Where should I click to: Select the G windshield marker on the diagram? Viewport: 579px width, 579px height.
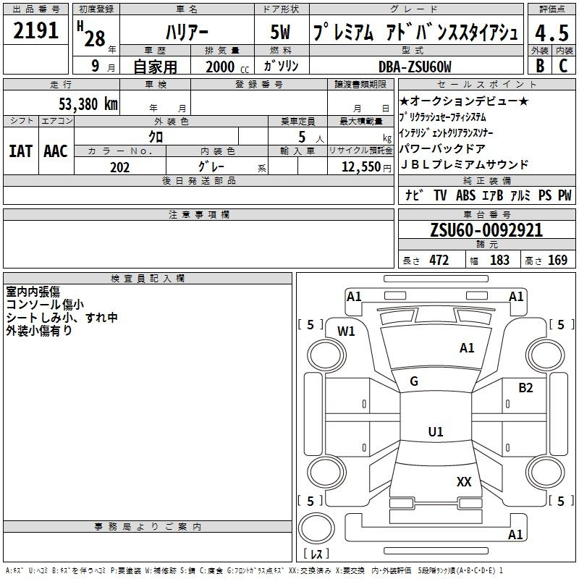tap(414, 381)
